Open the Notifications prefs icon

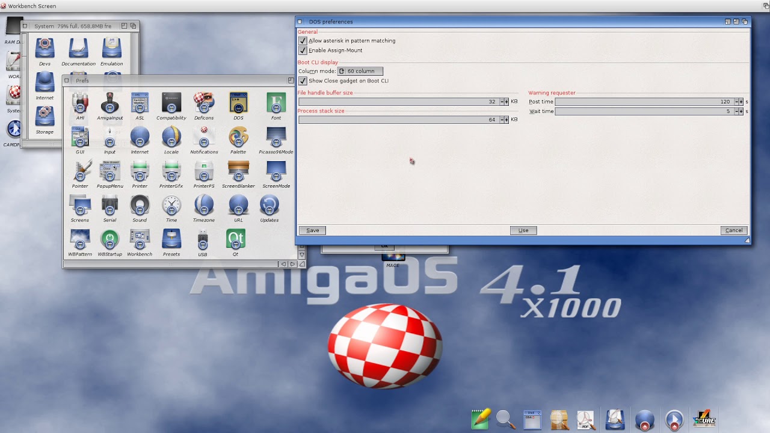tap(204, 138)
